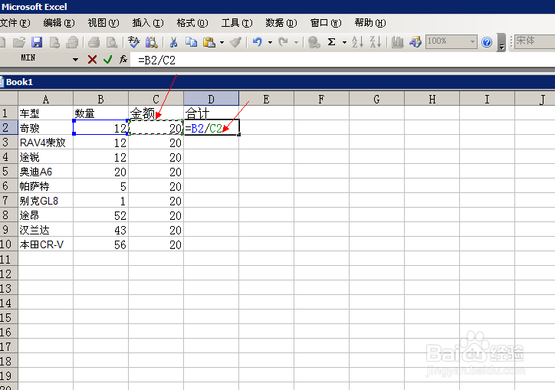Open Excel Help question mark icon

[x=487, y=42]
